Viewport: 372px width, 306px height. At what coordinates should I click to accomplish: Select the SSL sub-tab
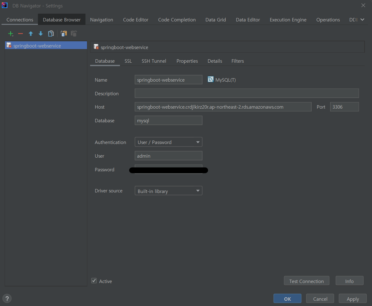[128, 61]
